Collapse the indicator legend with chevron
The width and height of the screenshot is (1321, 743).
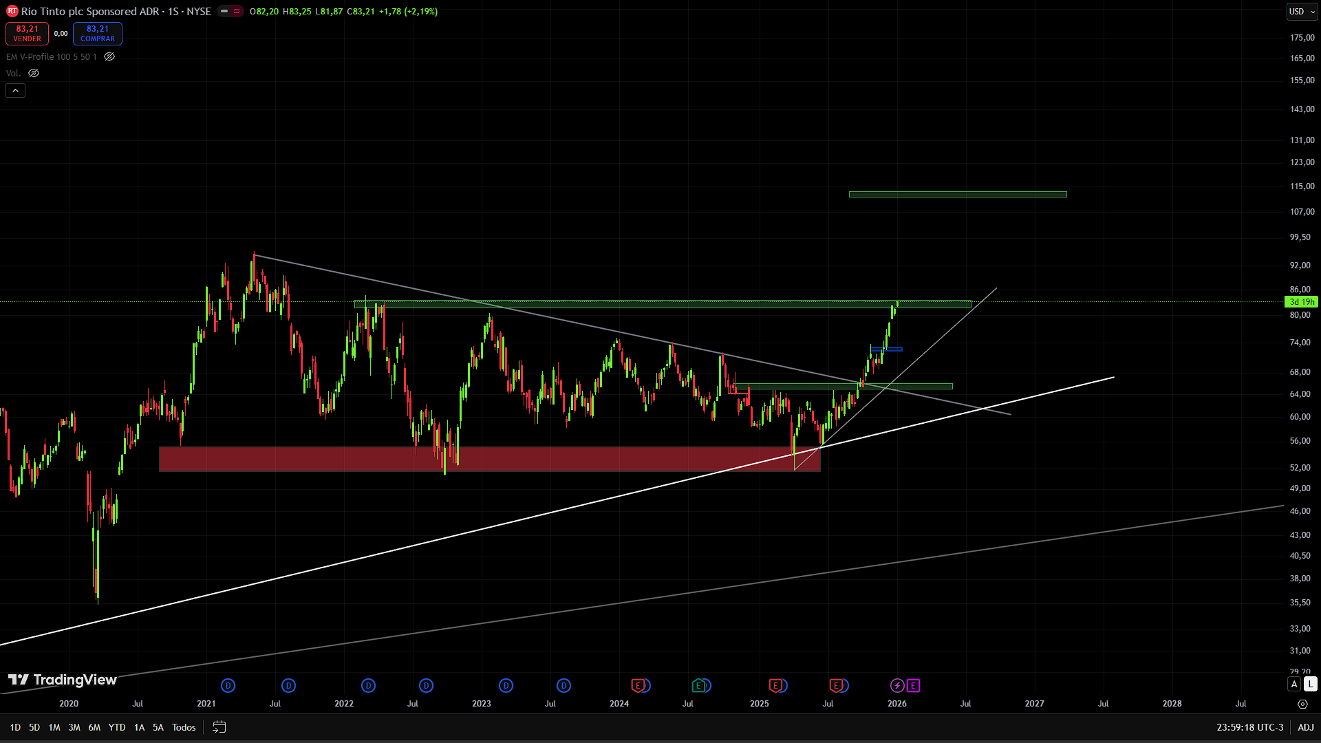[15, 90]
